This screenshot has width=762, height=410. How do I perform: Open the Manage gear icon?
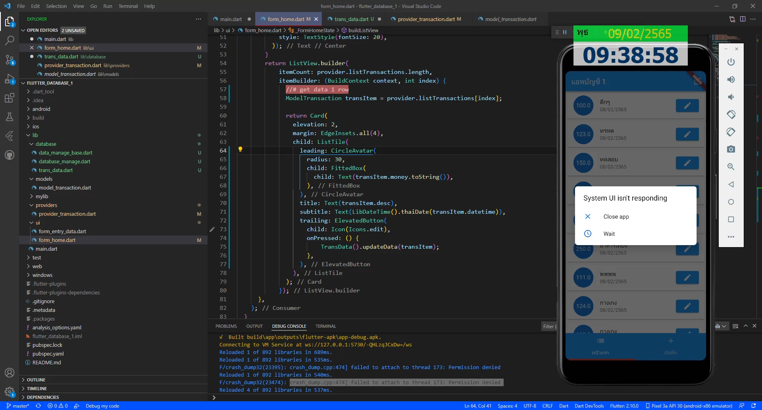10,392
